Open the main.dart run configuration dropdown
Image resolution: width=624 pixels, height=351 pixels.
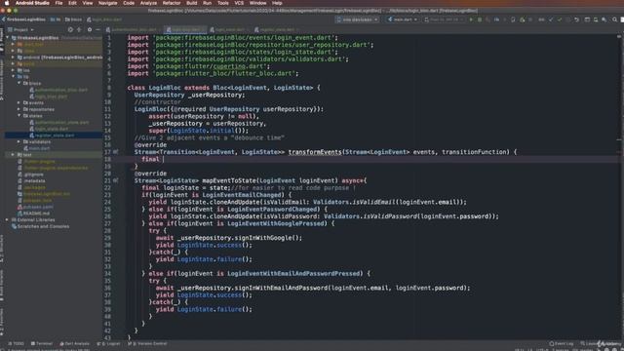pos(403,19)
